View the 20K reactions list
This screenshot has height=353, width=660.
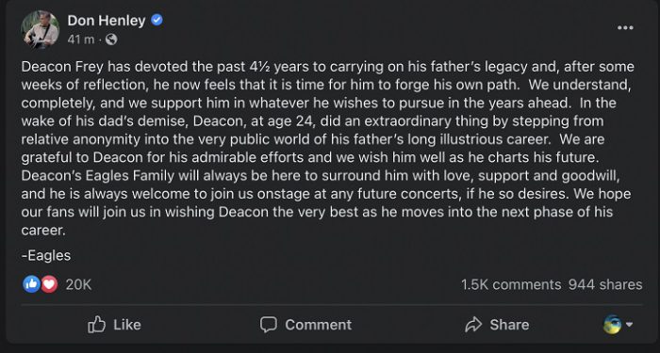tap(78, 284)
